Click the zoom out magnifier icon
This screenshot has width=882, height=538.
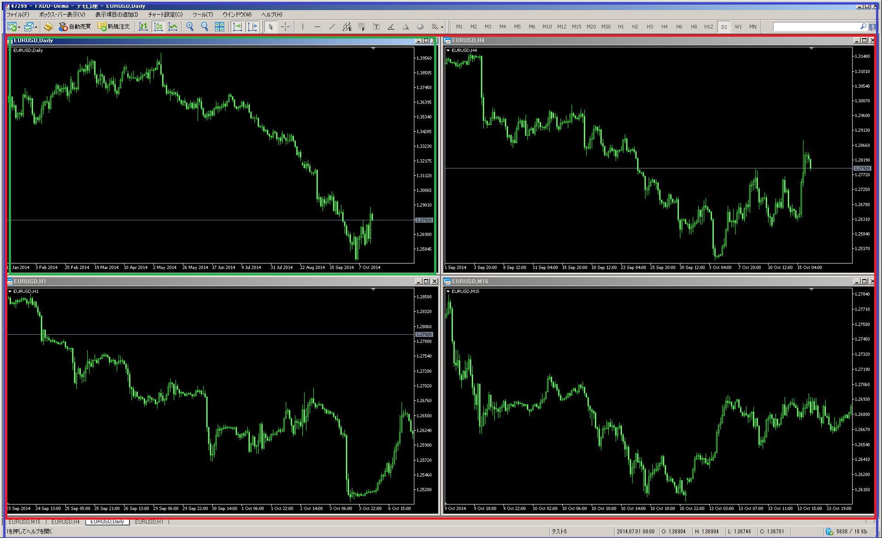pyautogui.click(x=204, y=27)
